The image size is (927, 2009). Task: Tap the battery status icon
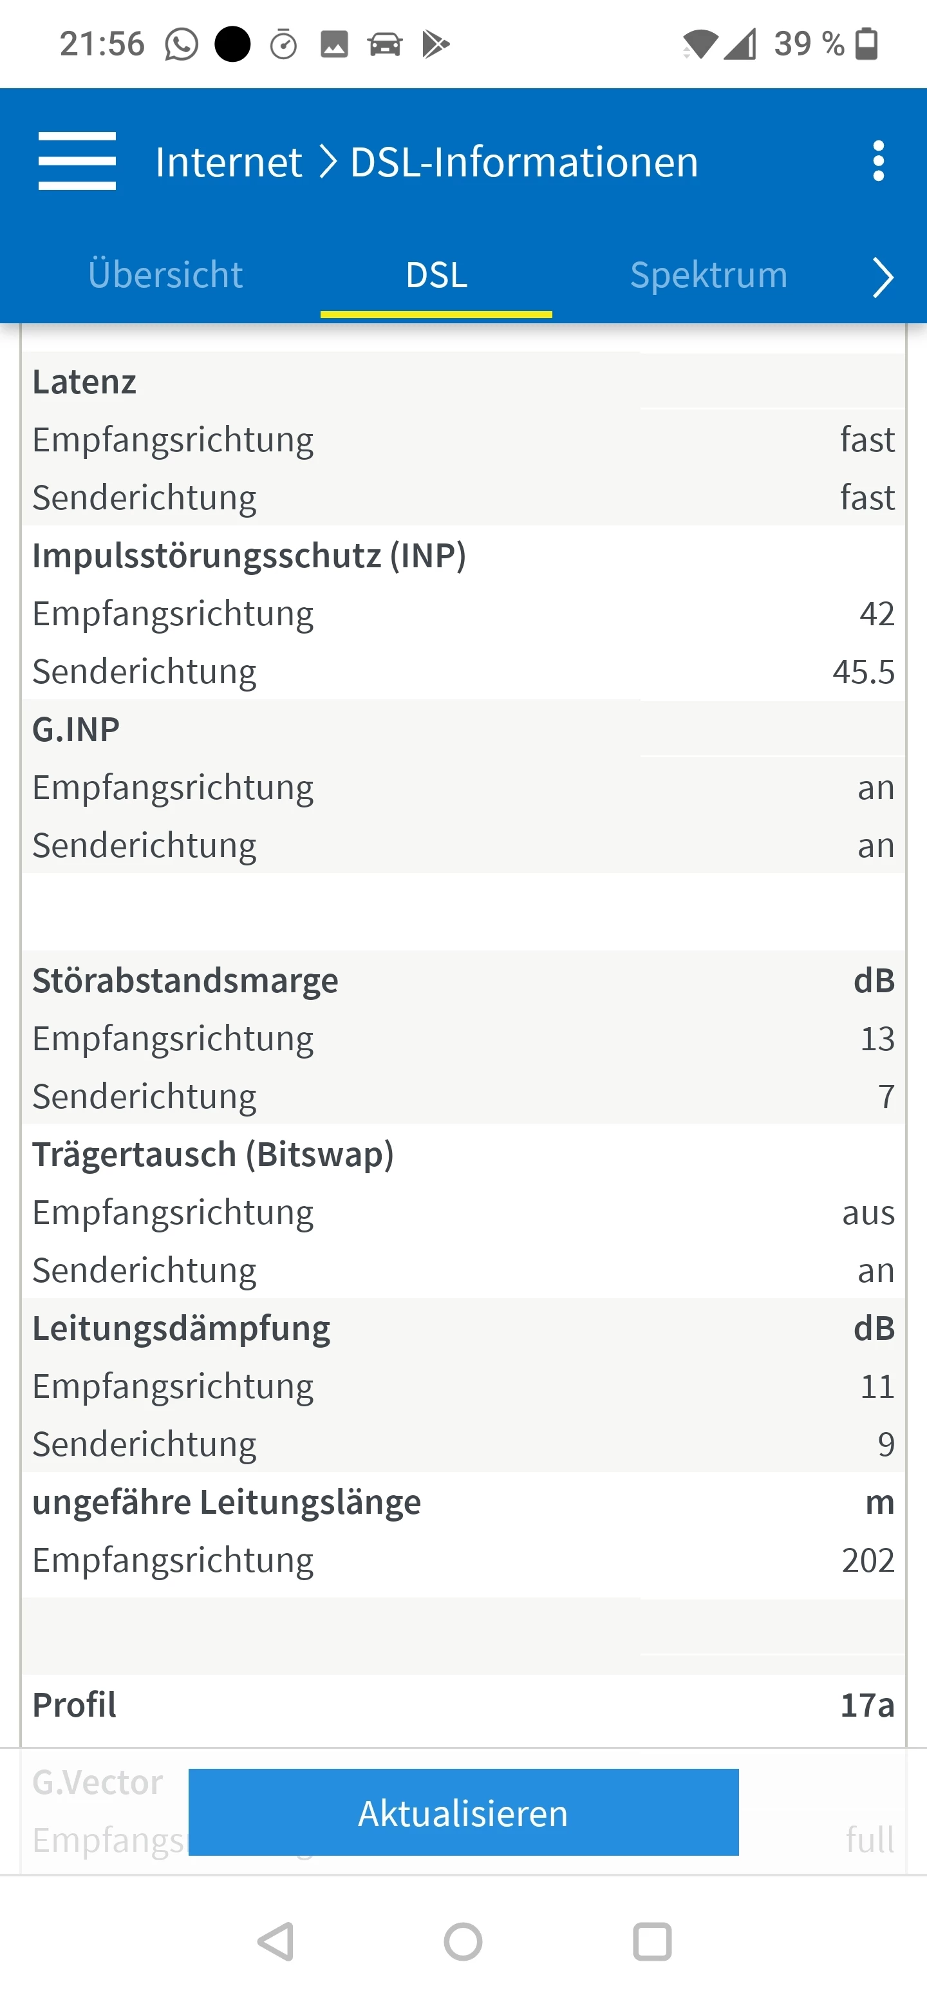click(867, 44)
